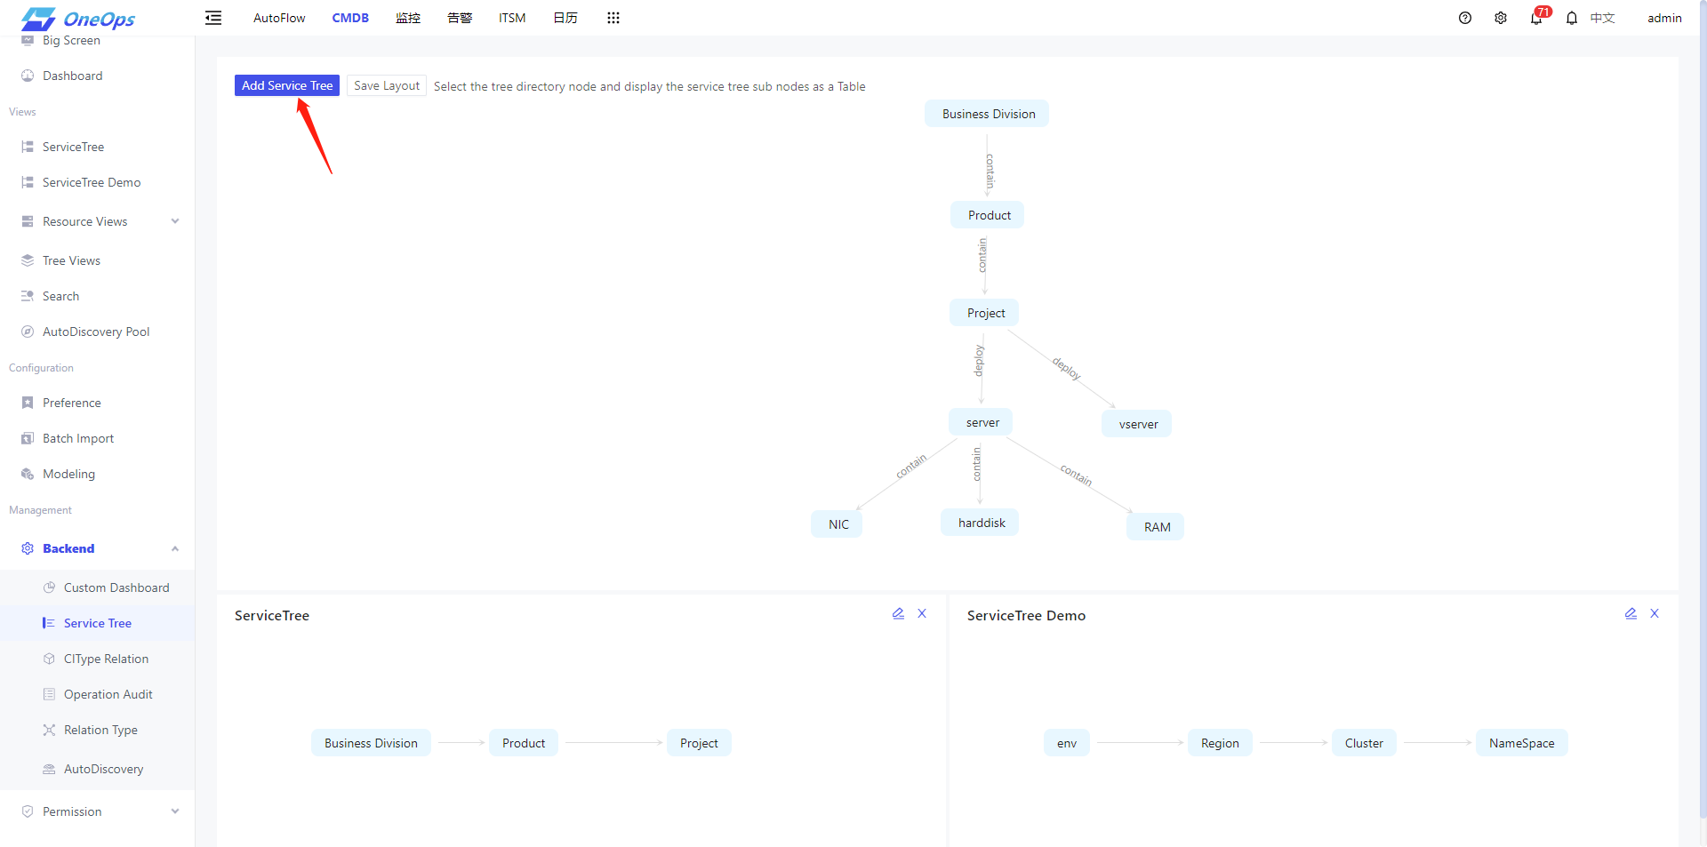Click the plain notification bell icon
The image size is (1707, 847).
click(x=1572, y=18)
